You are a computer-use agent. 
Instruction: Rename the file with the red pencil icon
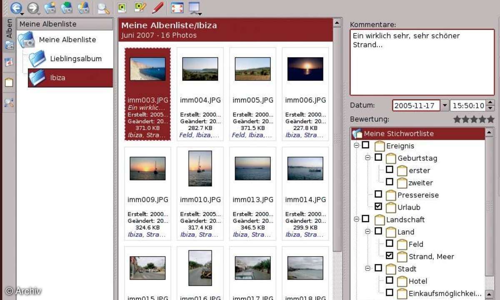157,7
